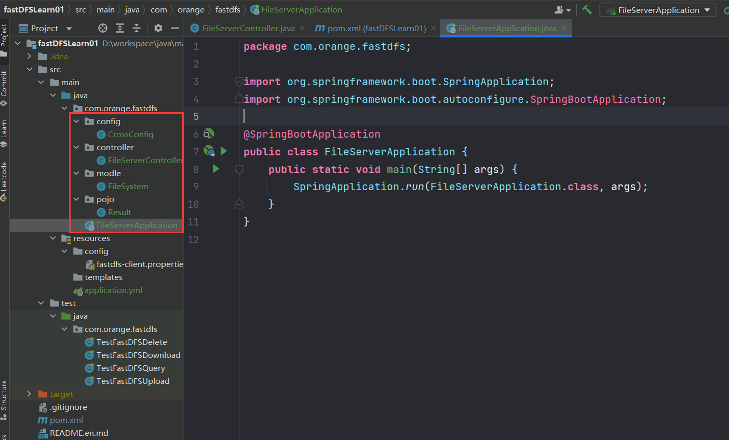Click the green run arrow beside main method
This screenshot has width=729, height=440.
point(216,169)
